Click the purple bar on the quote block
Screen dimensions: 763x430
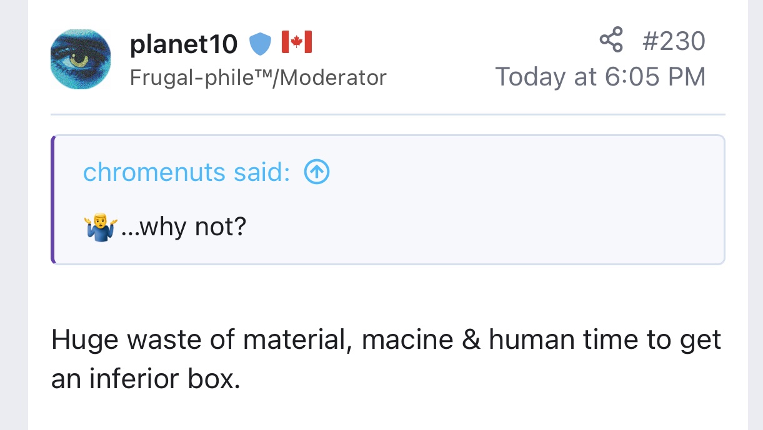click(53, 200)
